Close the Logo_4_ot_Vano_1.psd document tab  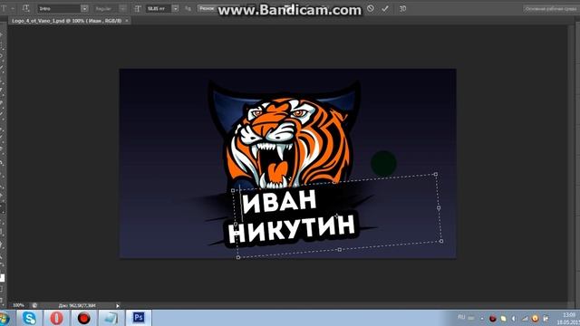point(127,21)
